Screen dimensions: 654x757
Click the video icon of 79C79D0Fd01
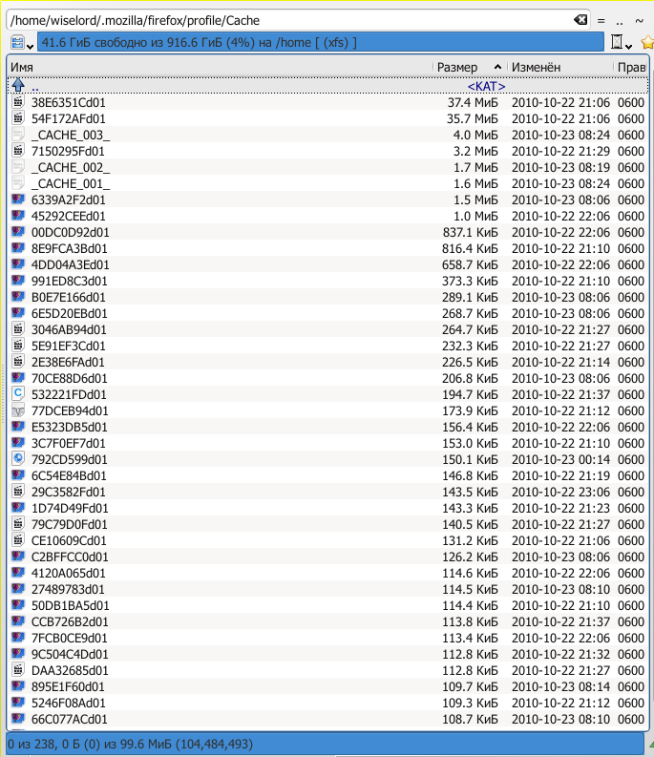click(18, 524)
